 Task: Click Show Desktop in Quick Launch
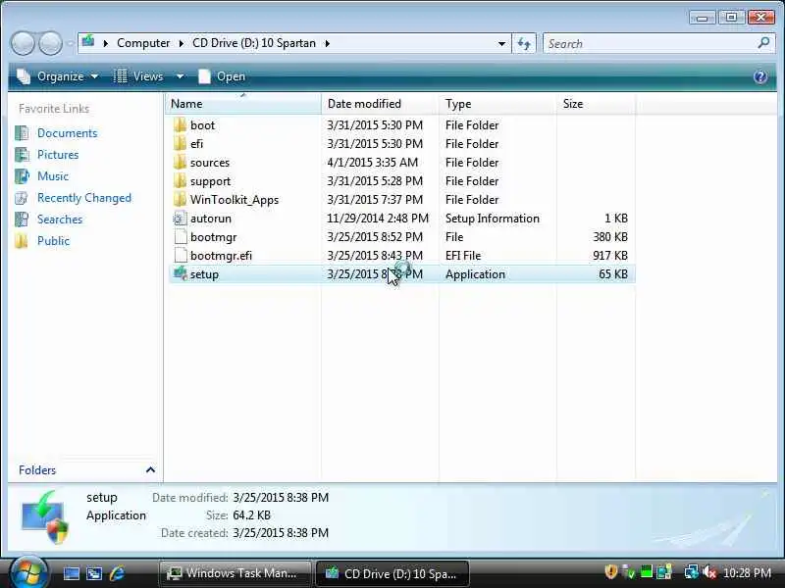(71, 573)
